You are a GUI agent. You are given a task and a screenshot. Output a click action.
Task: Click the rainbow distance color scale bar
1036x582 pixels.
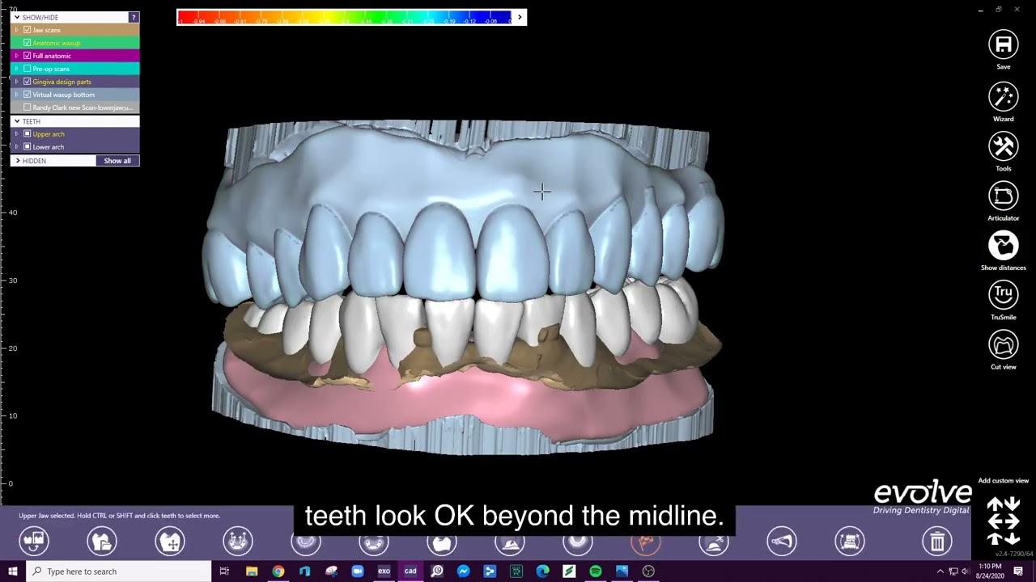point(345,17)
